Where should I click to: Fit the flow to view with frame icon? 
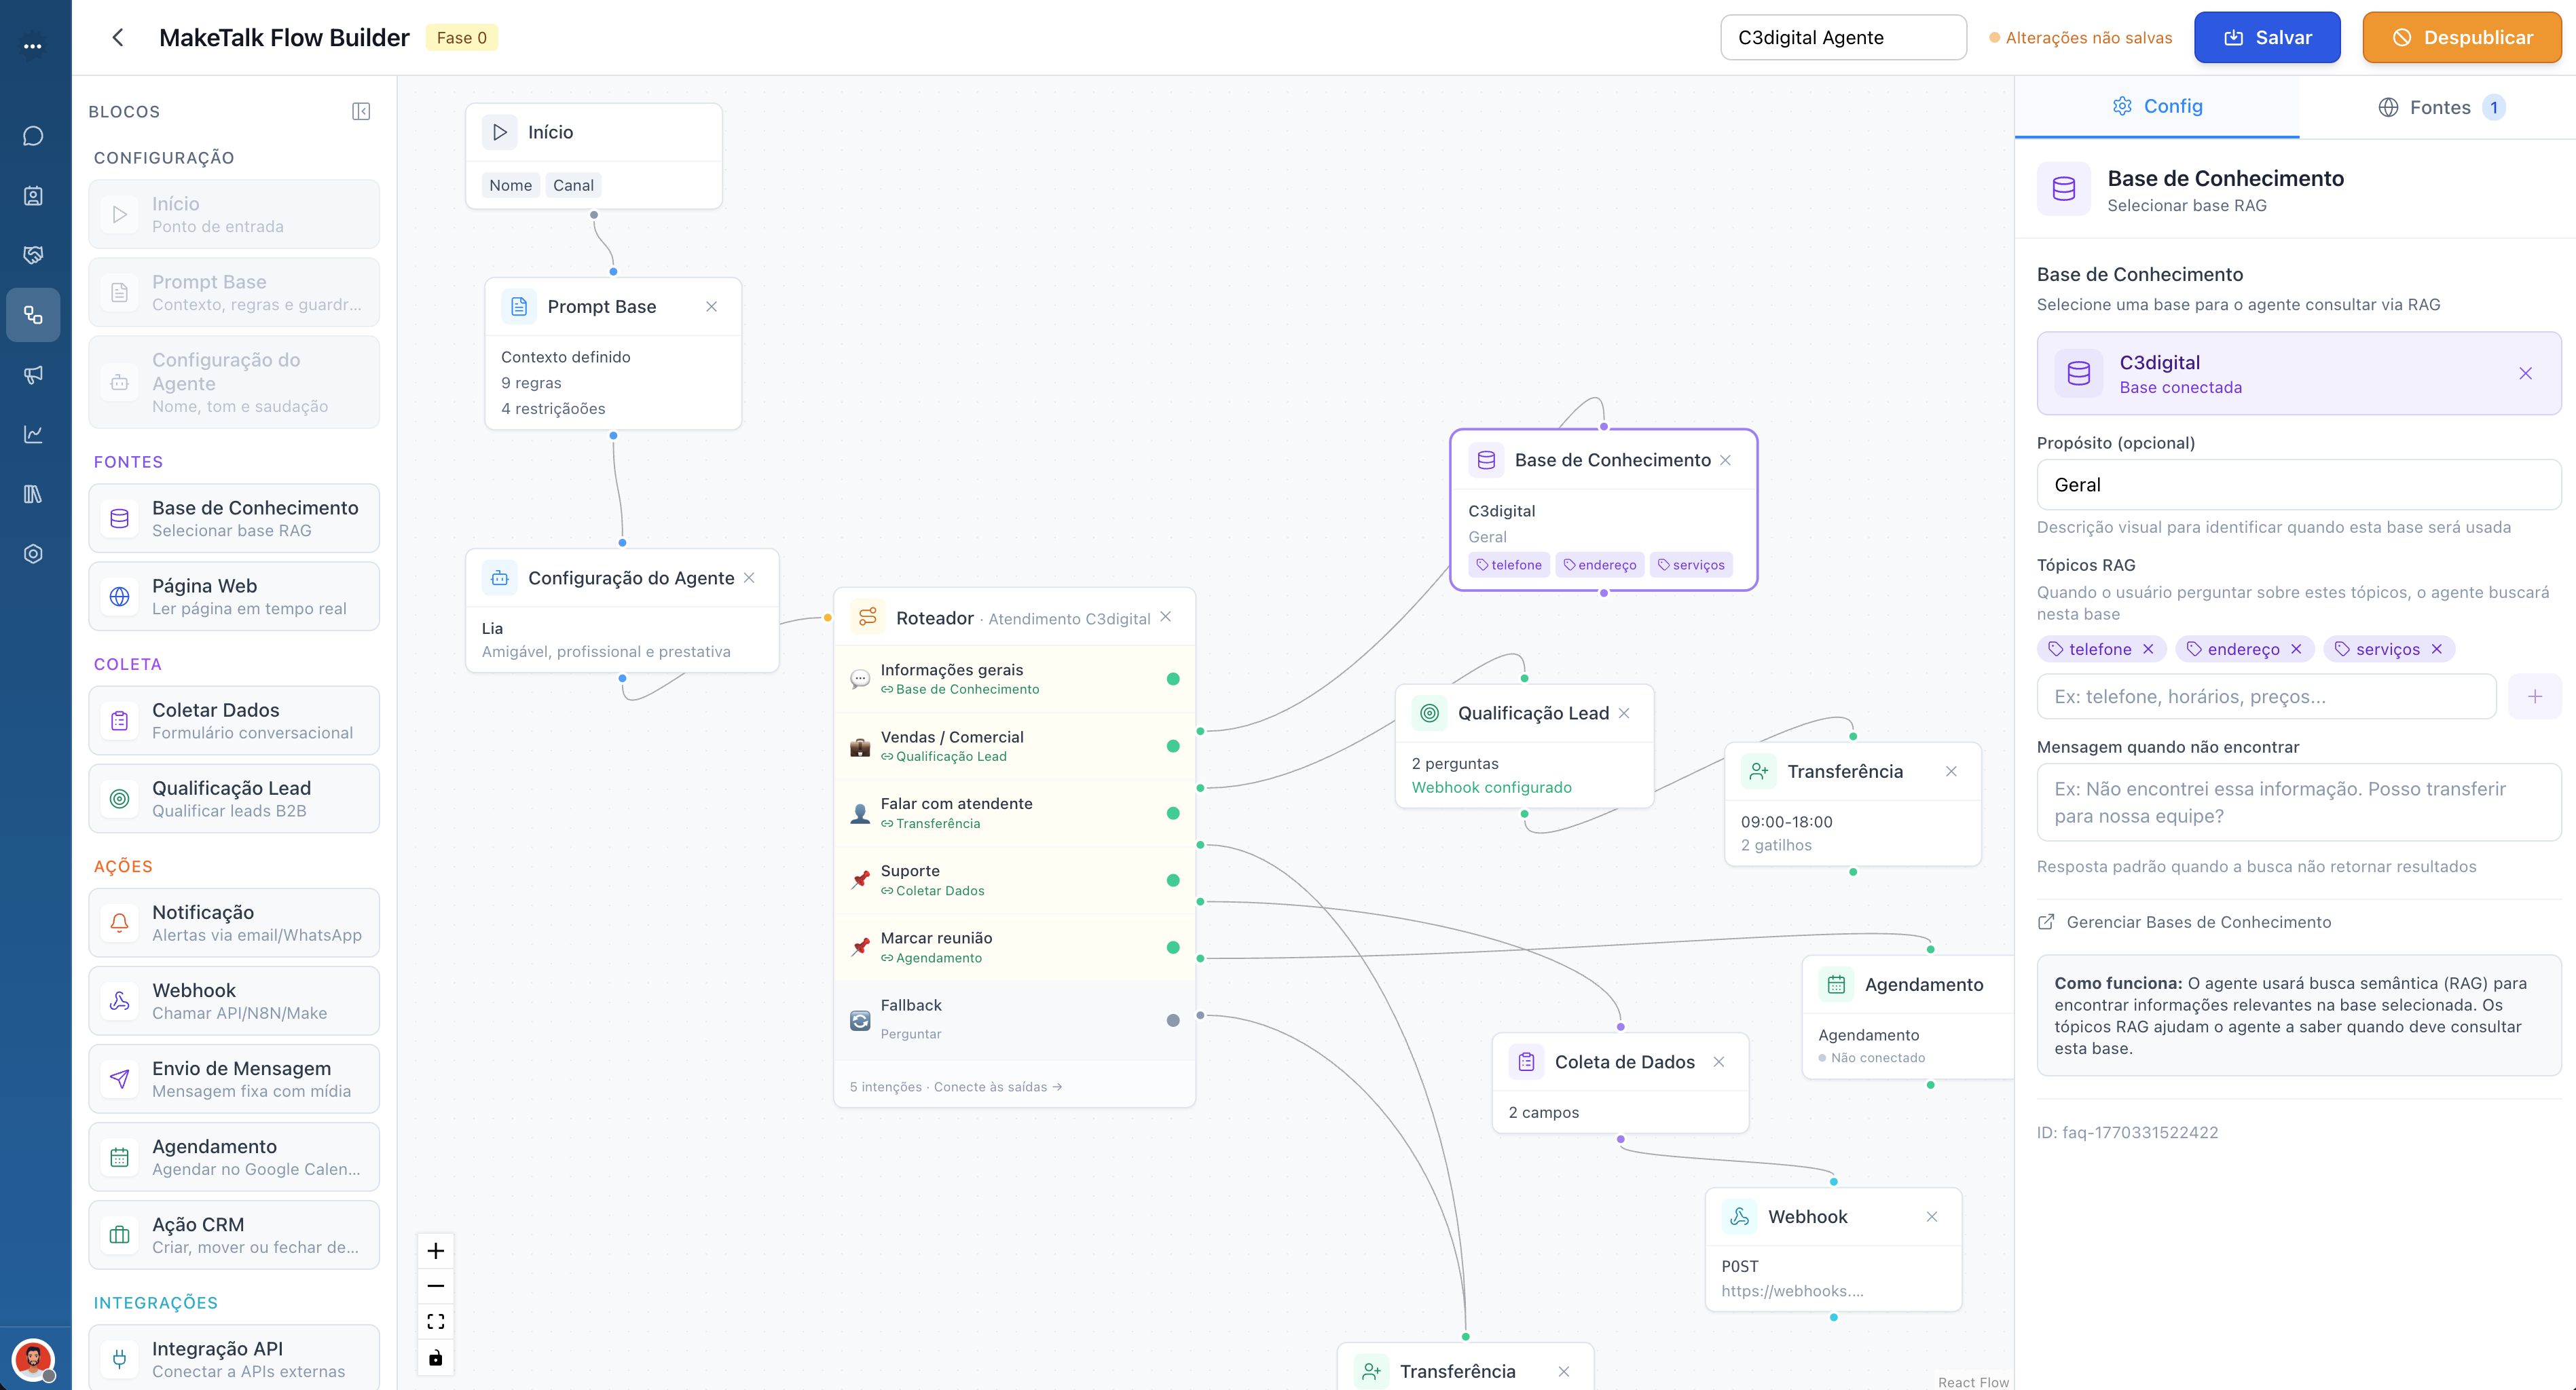tap(436, 1320)
